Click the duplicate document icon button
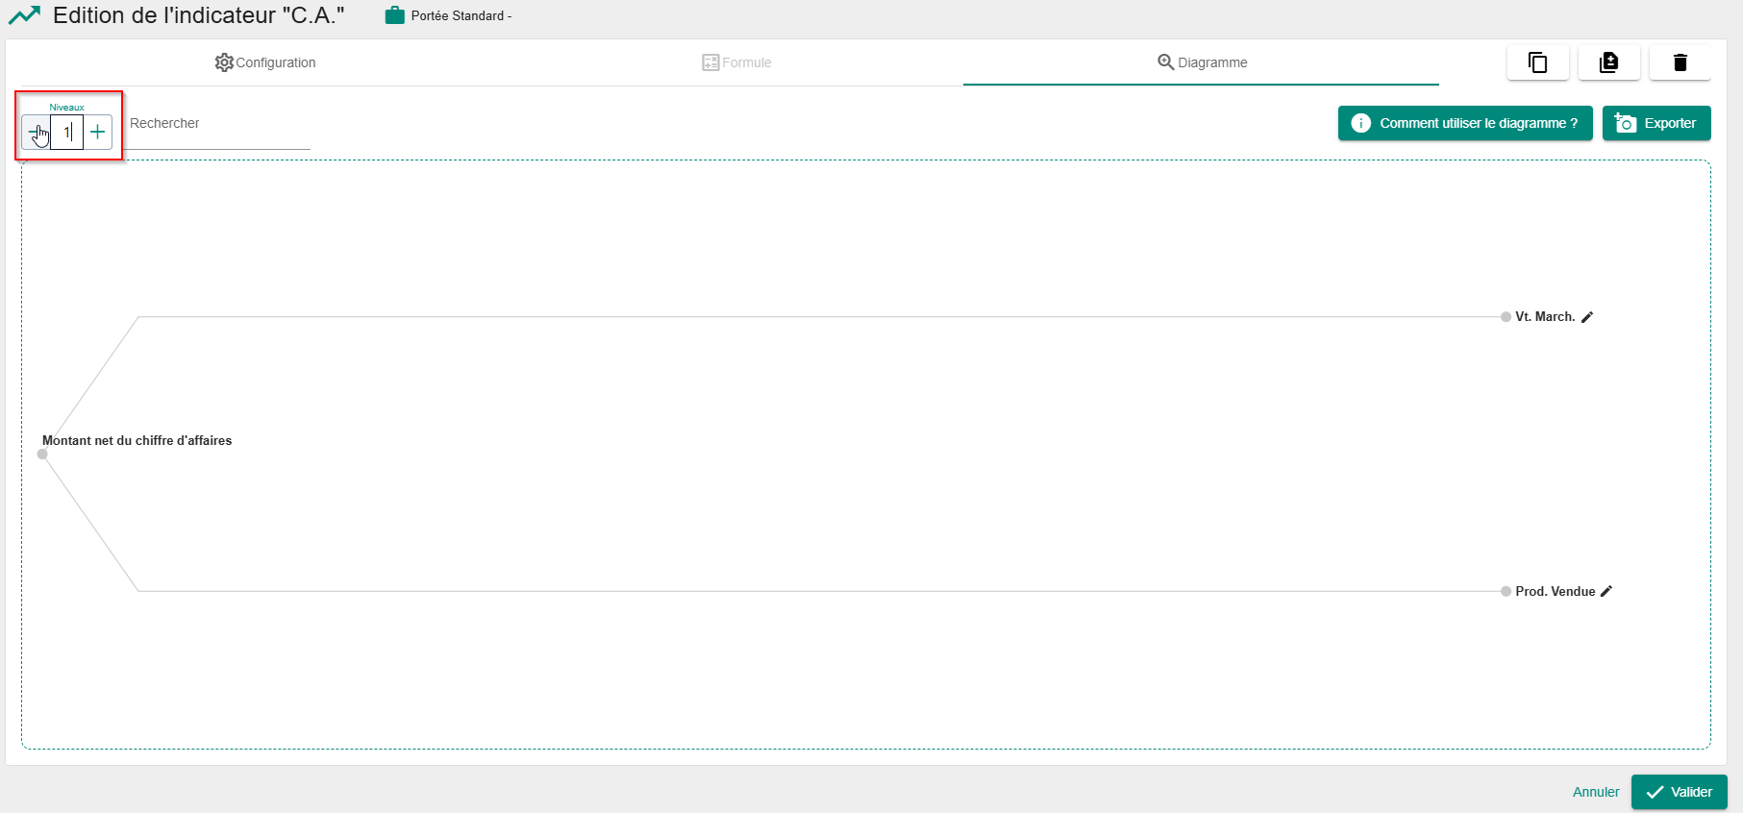 (1608, 62)
